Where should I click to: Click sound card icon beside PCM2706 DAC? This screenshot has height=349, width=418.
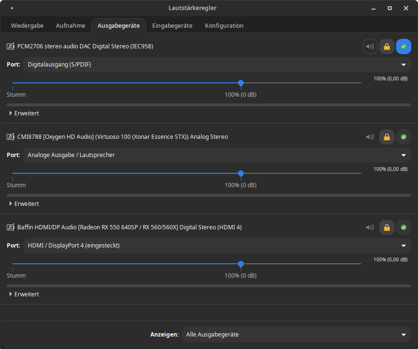tap(11, 46)
